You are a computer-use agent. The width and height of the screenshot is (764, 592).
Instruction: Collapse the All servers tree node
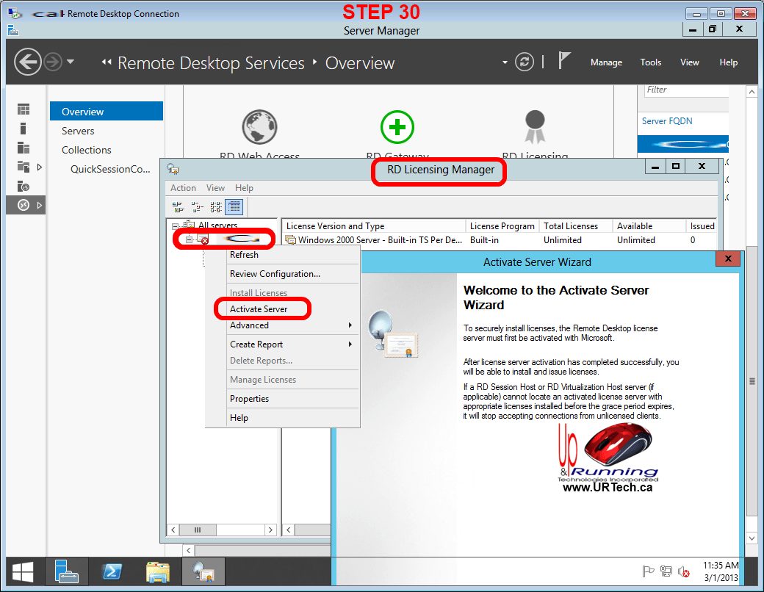point(175,226)
